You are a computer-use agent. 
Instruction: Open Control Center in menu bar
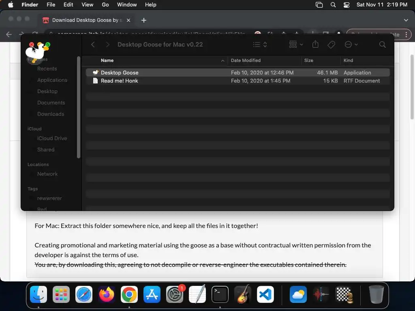[347, 5]
